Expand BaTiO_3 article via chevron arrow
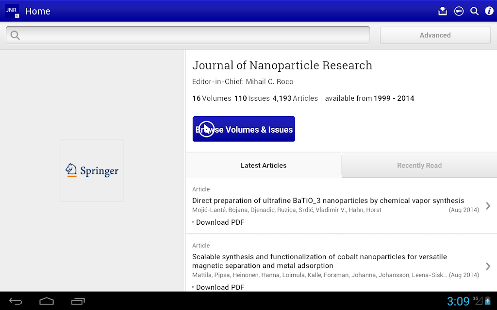Image resolution: width=497 pixels, height=310 pixels. pos(488,206)
